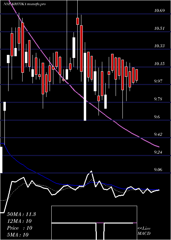Click the 50MA : 11.3 indicator text

21,214
